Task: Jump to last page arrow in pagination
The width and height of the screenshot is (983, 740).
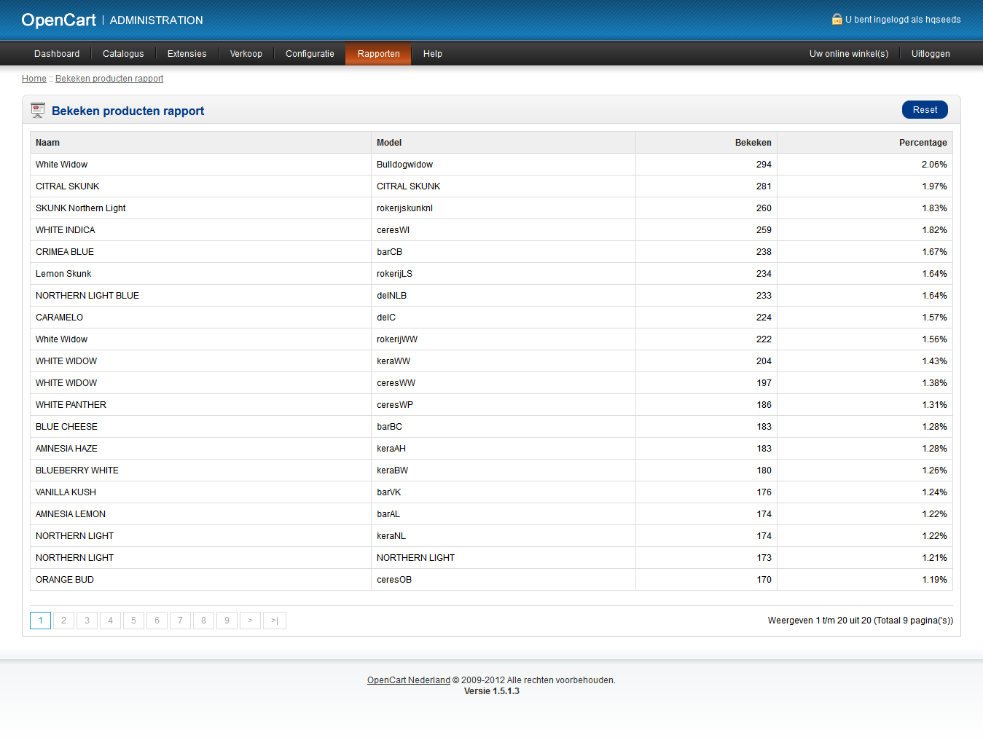Action: click(x=275, y=621)
